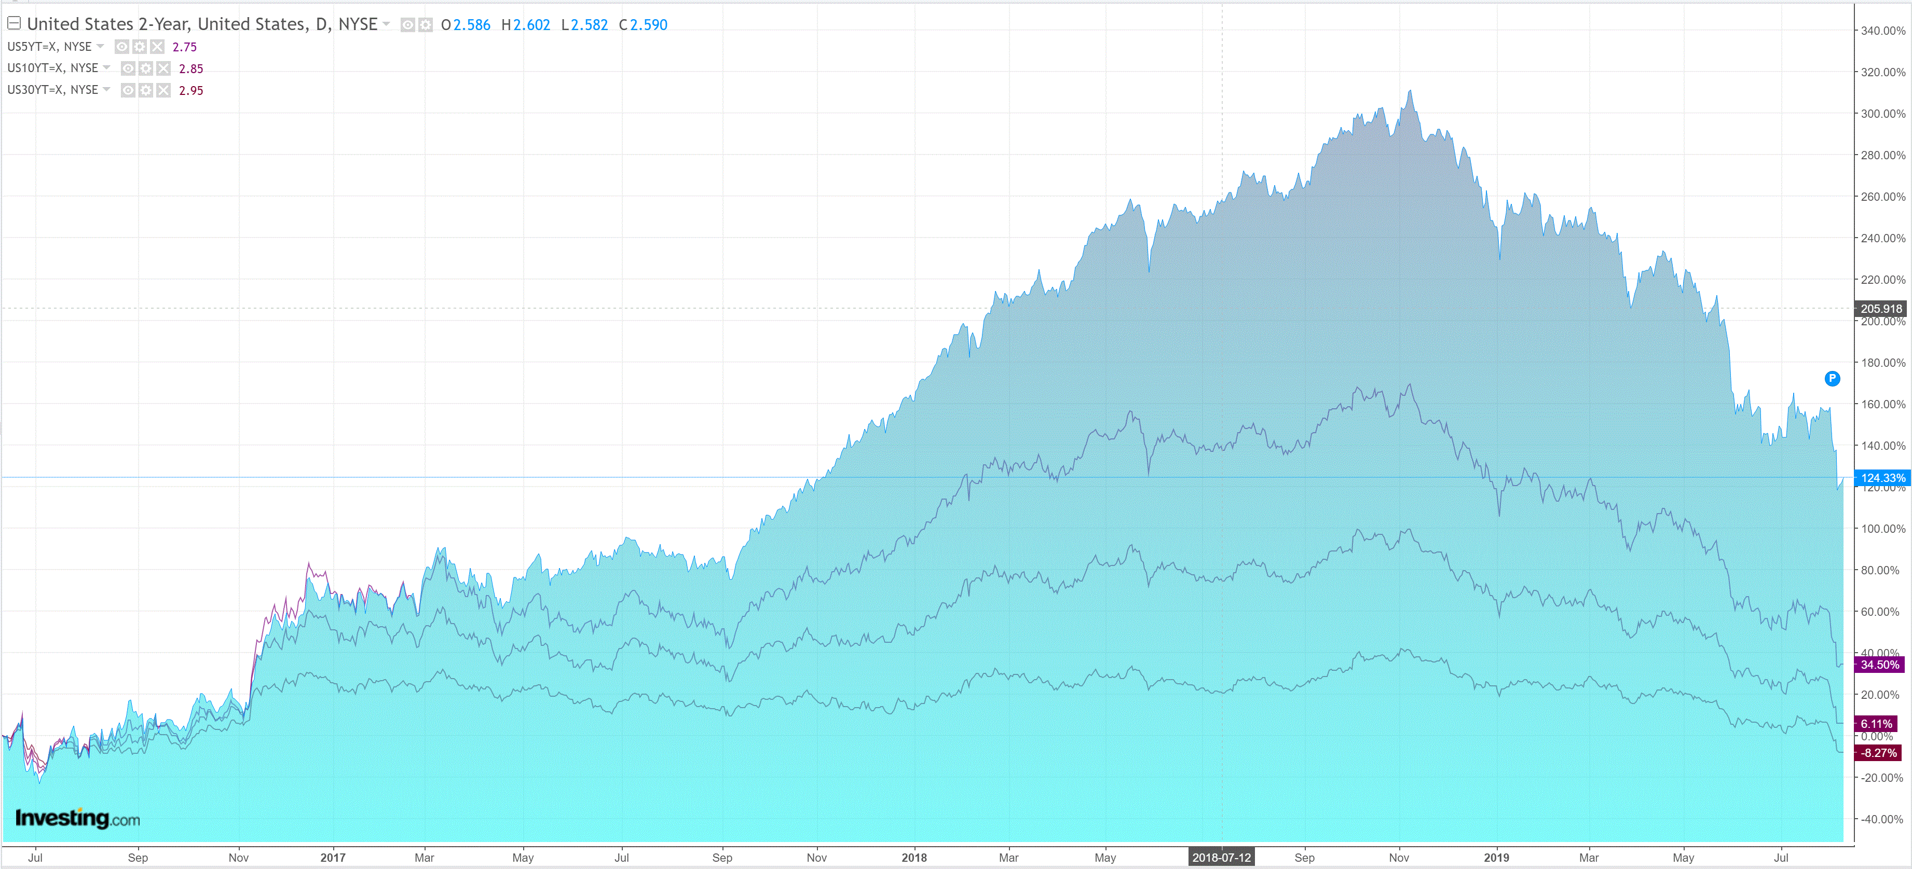Screen dimensions: 1912x869
Task: Open US10YT=X settings gear
Action: [x=146, y=68]
